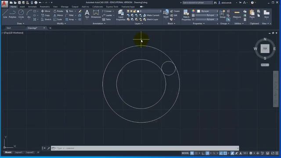Expand the Block panel
Viewport: 281px width, 158px height.
click(x=171, y=23)
